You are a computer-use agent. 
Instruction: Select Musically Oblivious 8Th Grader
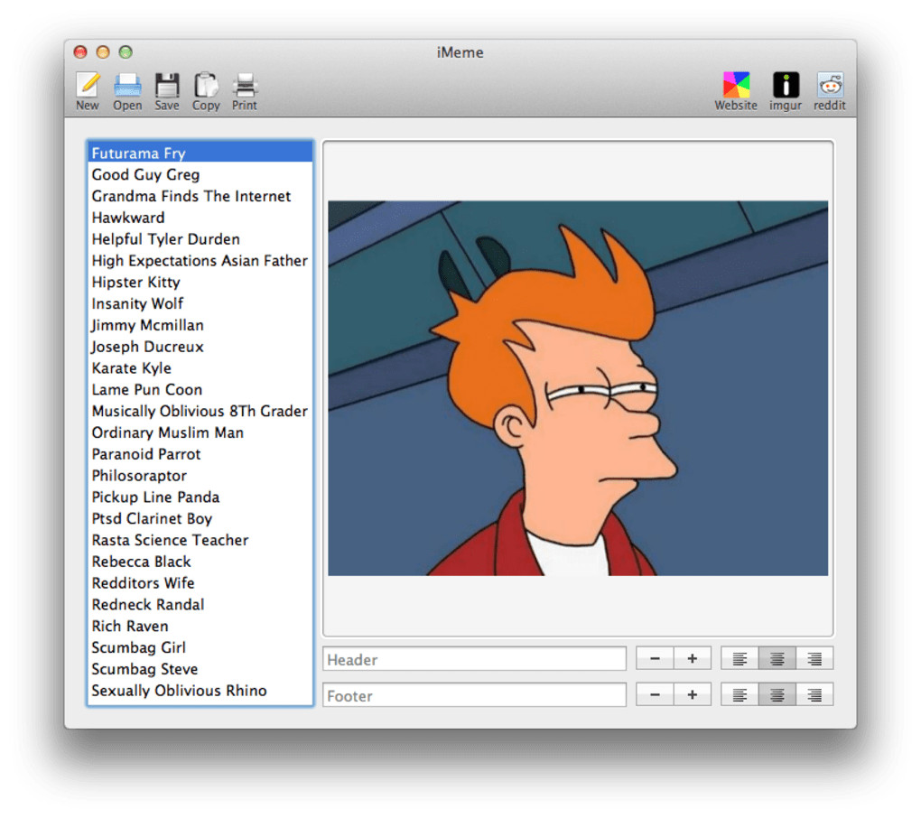pyautogui.click(x=200, y=411)
